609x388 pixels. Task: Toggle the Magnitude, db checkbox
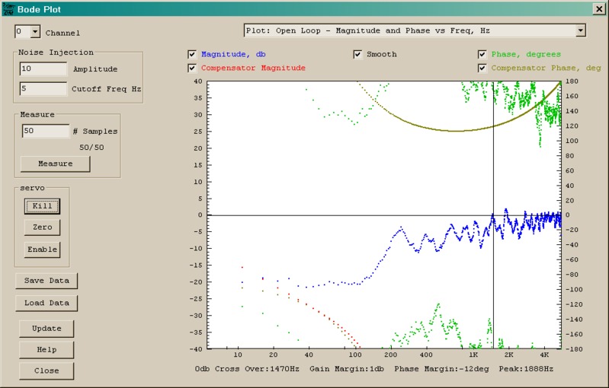(192, 55)
